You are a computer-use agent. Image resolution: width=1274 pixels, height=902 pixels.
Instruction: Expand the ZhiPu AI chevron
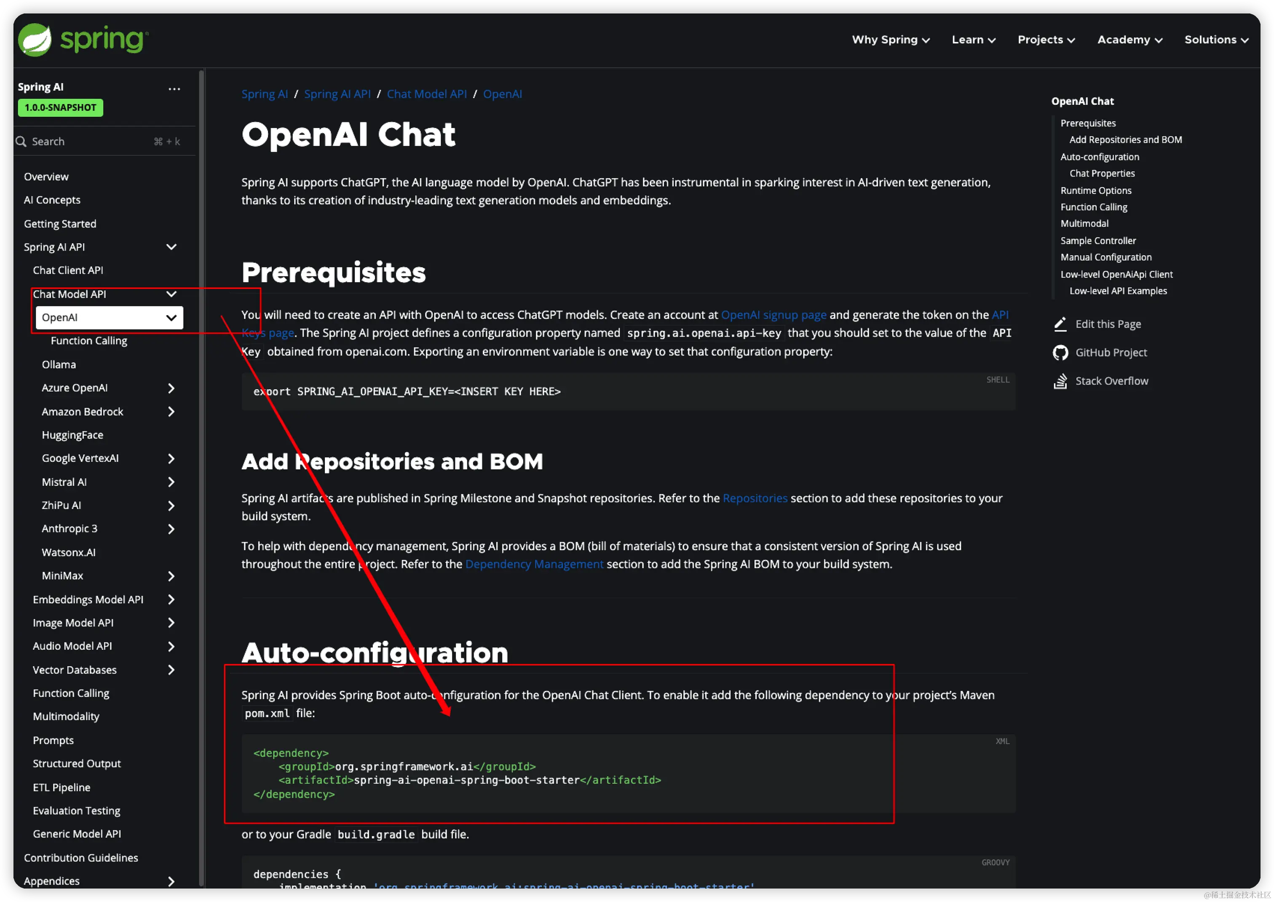click(171, 506)
